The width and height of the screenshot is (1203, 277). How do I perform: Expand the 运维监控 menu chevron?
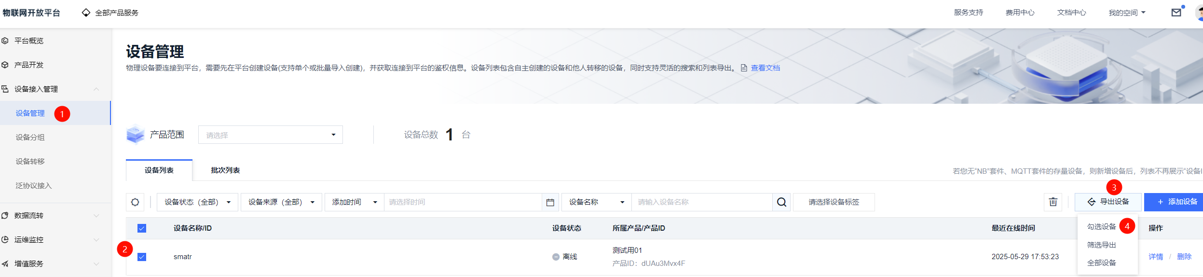click(x=96, y=239)
